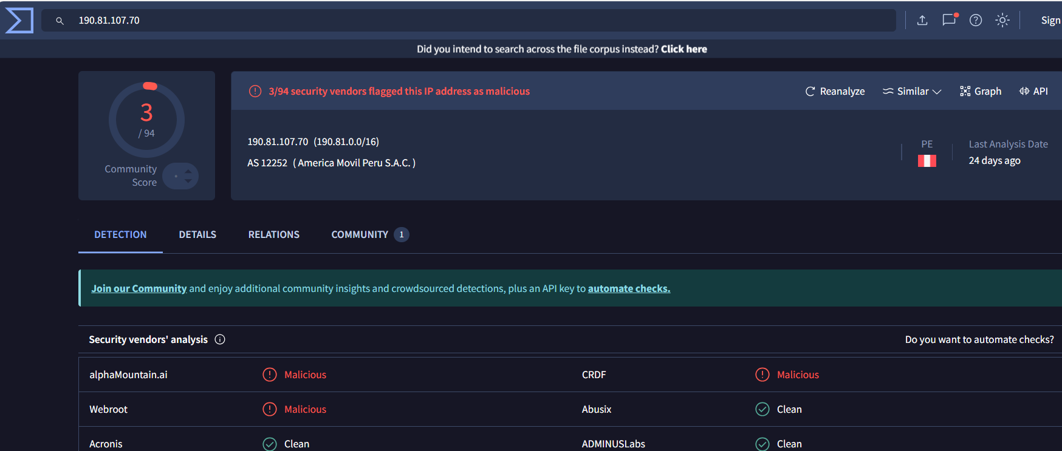Image resolution: width=1062 pixels, height=451 pixels.
Task: Open the upload file icon
Action: (x=922, y=20)
